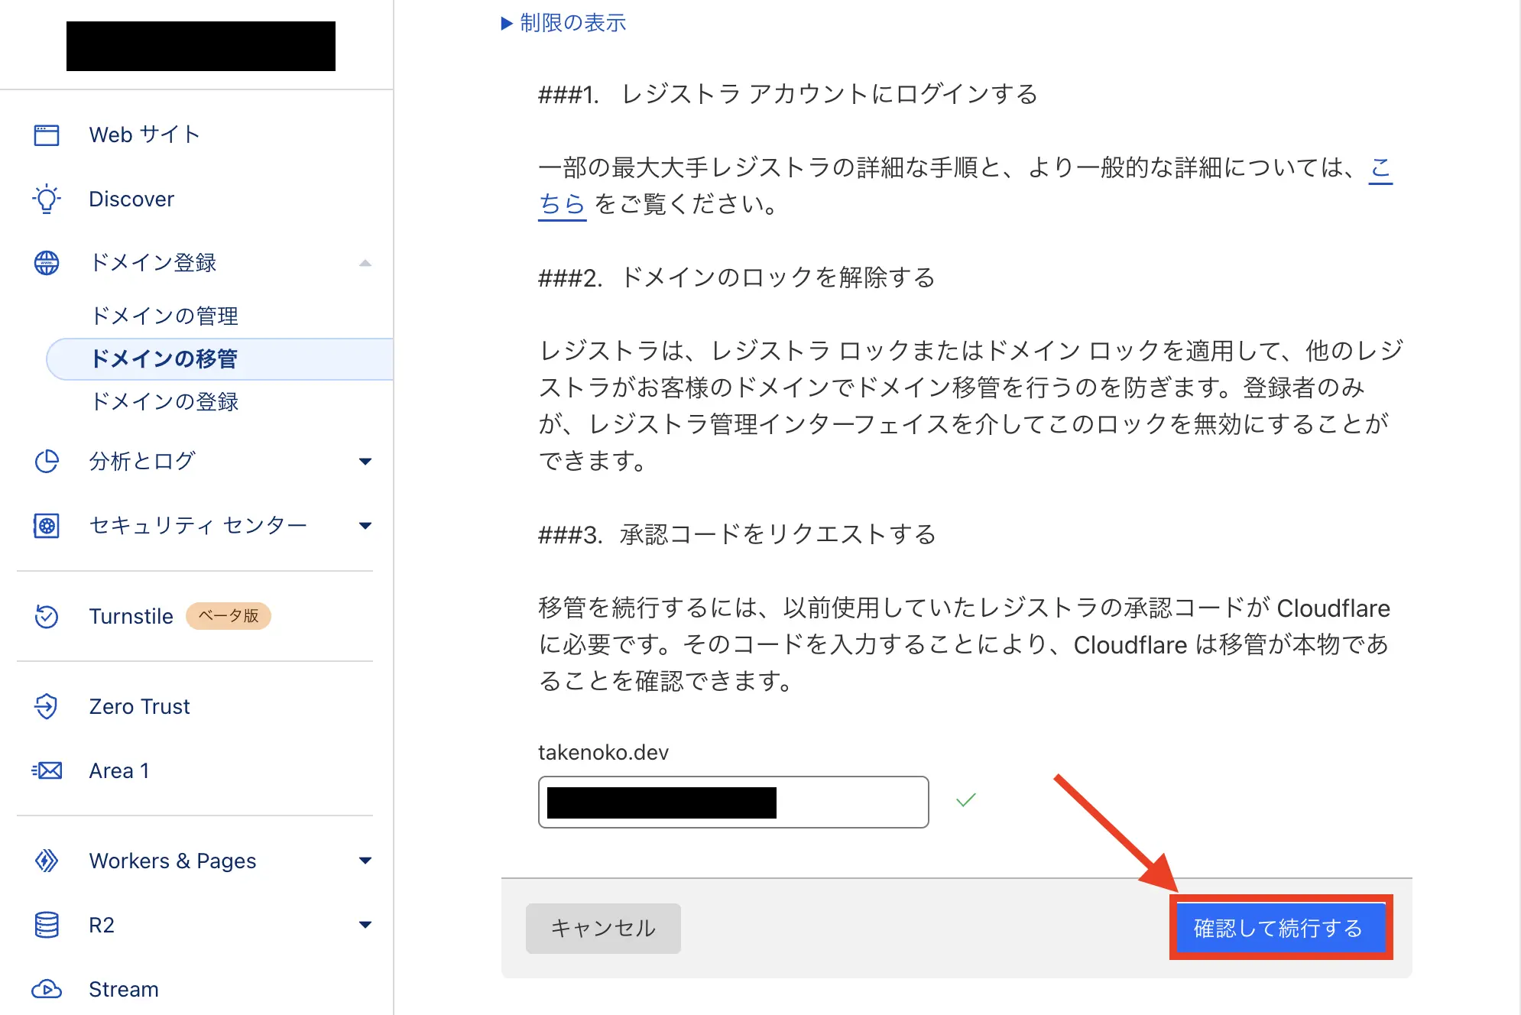Viewport: 1521px width, 1015px height.
Task: Open セキュリティ センター via its icon
Action: tap(47, 525)
